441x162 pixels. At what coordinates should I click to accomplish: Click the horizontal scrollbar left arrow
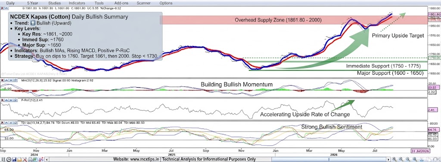coord(47,159)
